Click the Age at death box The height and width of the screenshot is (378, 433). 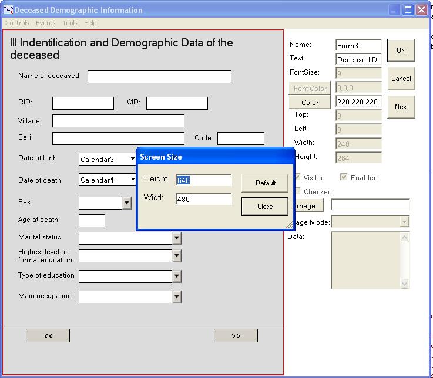point(92,221)
